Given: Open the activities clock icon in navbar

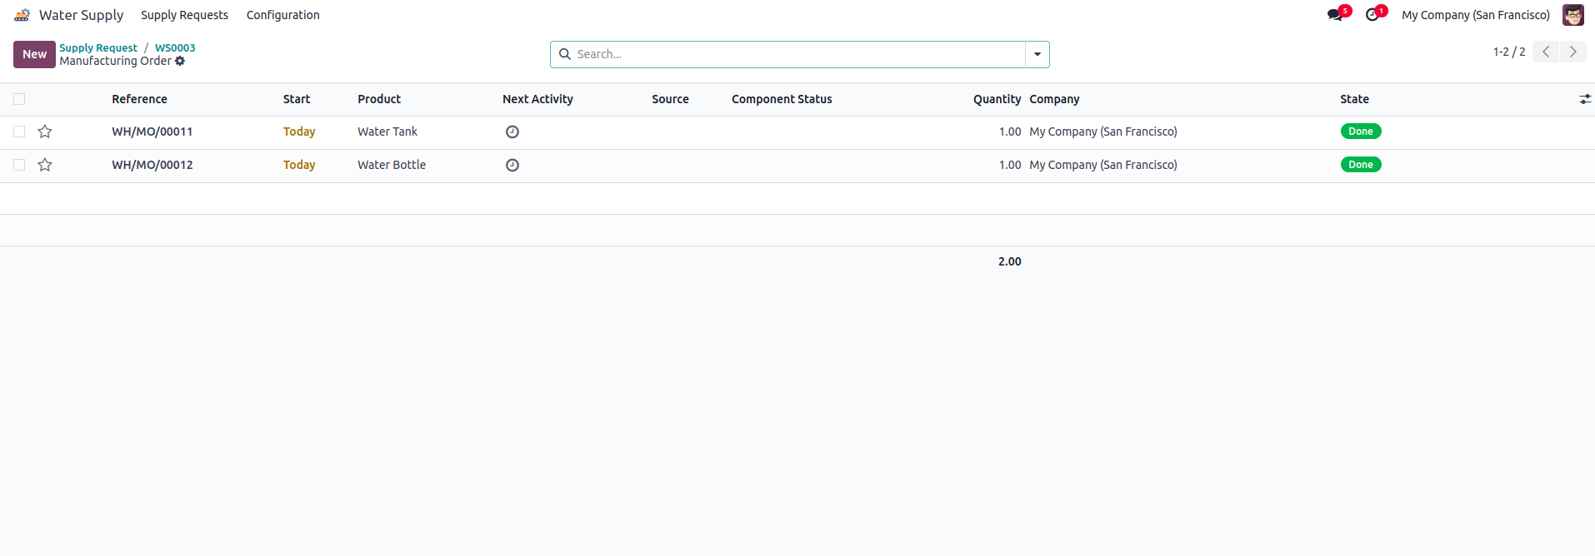Looking at the screenshot, I should pos(1372,15).
